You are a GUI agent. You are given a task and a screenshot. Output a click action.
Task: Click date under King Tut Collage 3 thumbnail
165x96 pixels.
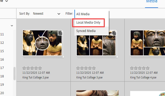coord(90,73)
